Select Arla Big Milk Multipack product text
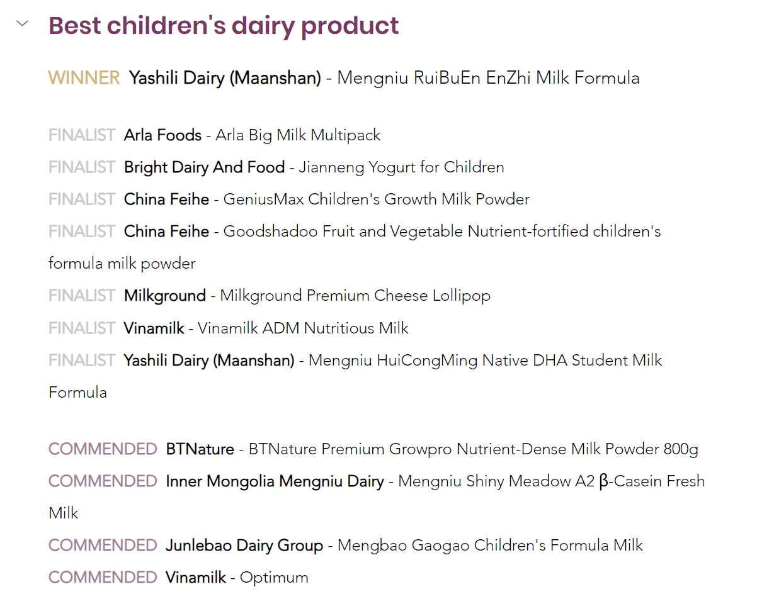This screenshot has height=599, width=757. (298, 135)
